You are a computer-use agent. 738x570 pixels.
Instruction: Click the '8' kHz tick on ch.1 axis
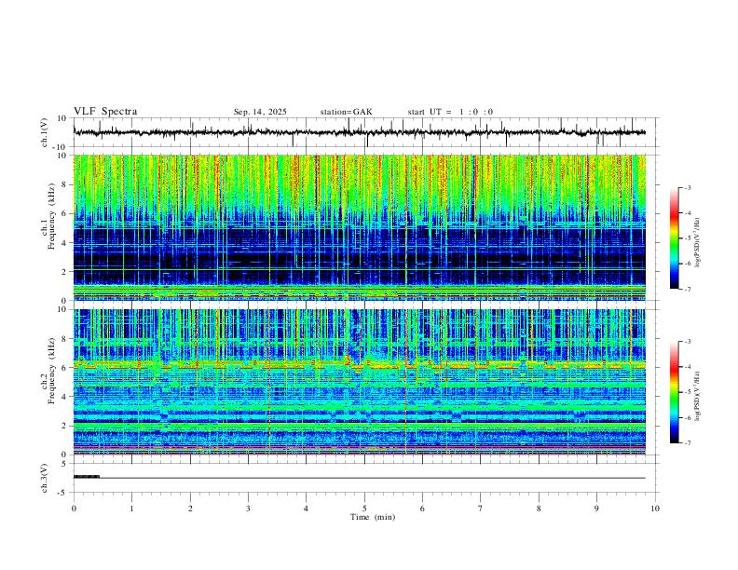click(x=65, y=184)
